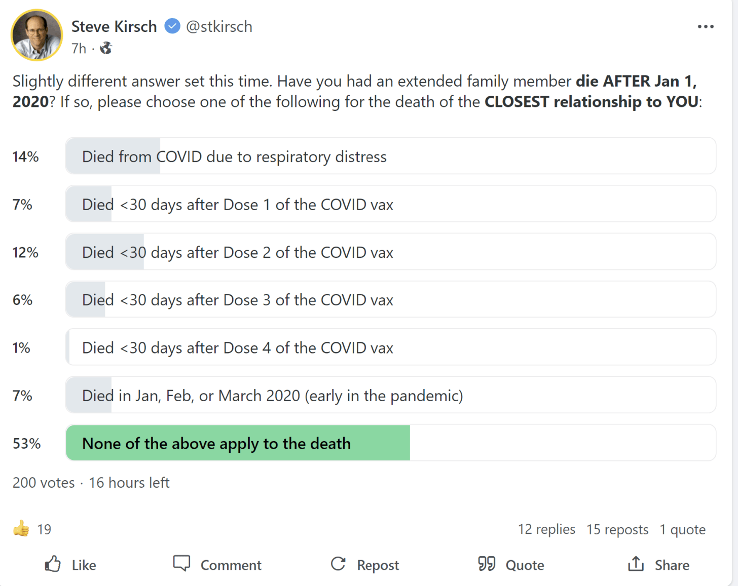Click the Share upload icon
The width and height of the screenshot is (738, 586).
636,564
